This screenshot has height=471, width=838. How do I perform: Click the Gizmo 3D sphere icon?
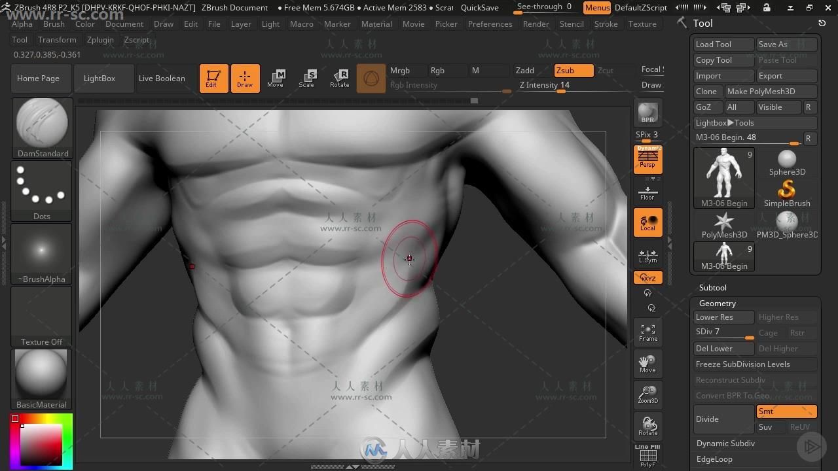371,78
